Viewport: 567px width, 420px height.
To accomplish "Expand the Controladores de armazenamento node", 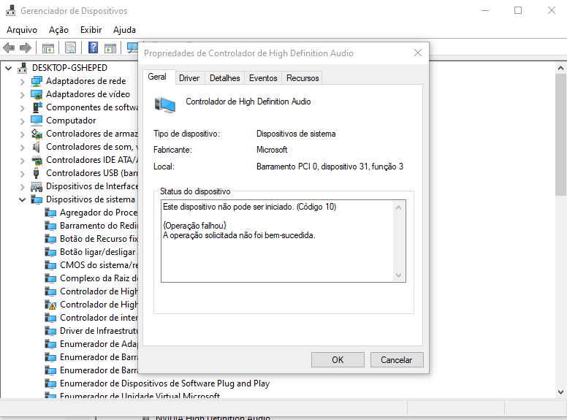I will (x=23, y=134).
